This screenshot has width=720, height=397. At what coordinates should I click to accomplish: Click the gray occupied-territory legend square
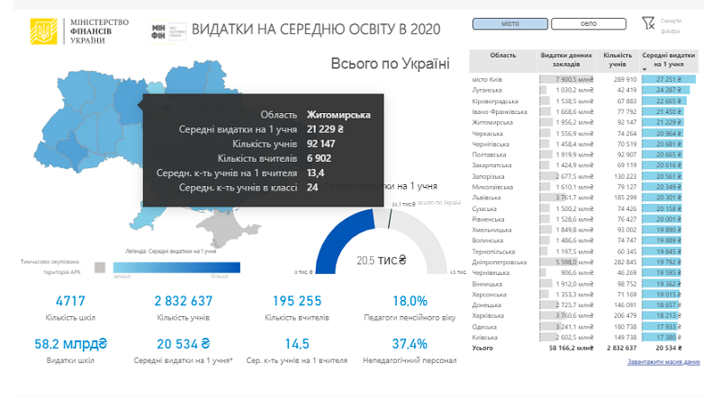click(99, 267)
